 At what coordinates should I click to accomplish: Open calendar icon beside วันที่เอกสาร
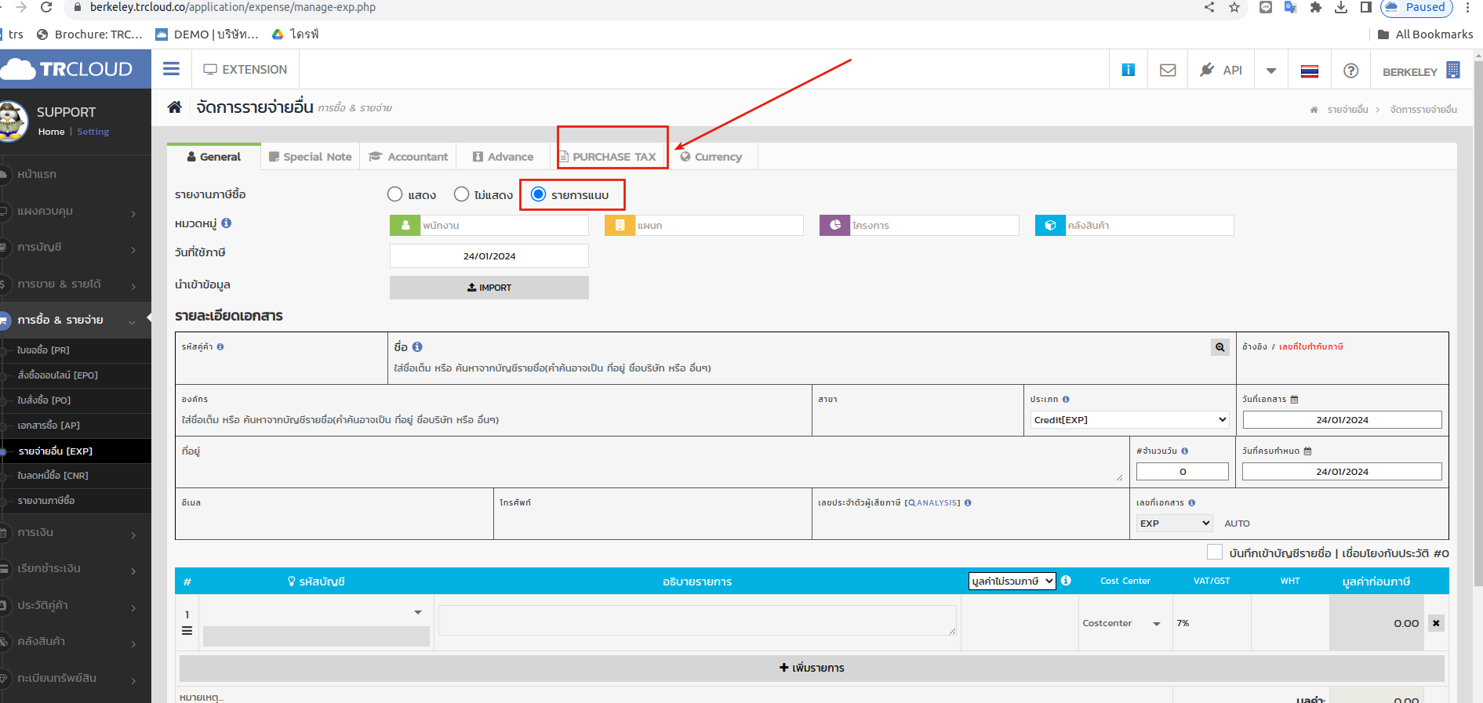(x=1294, y=399)
